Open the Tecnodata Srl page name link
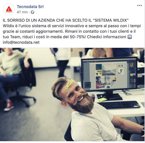This screenshot has width=145, height=143. pos(30,7)
